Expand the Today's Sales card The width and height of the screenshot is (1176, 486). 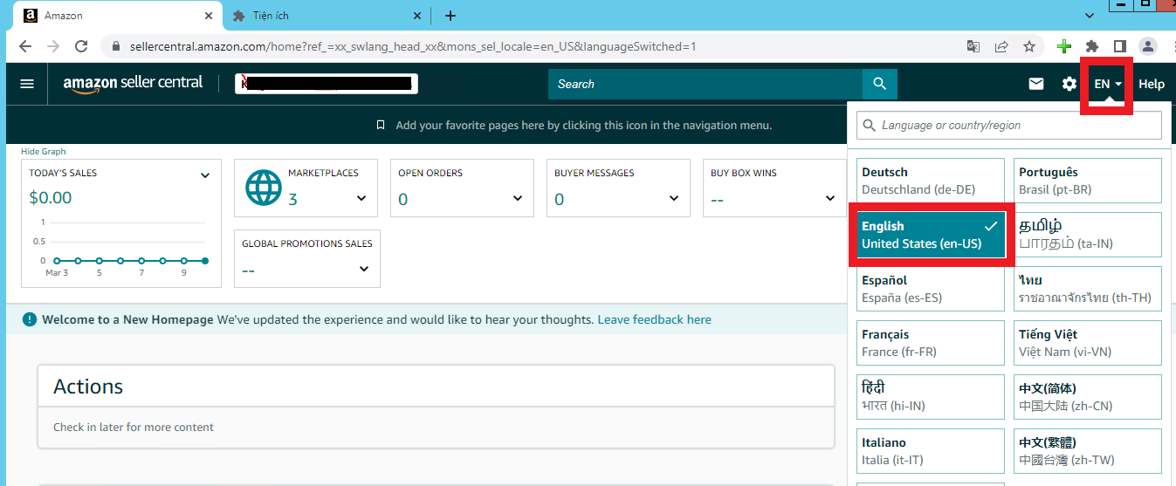205,175
